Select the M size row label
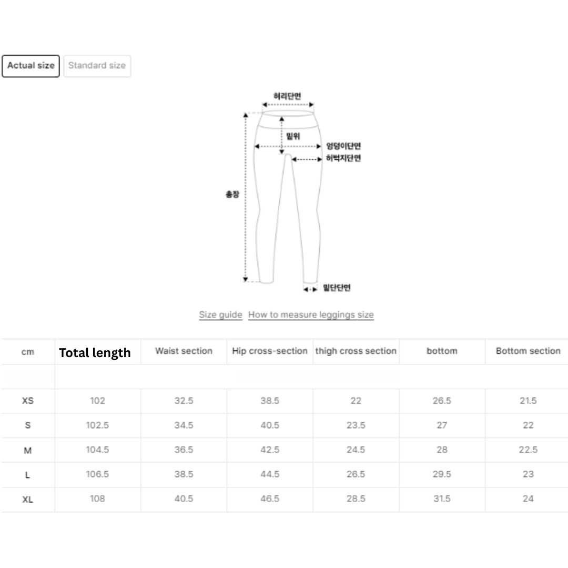This screenshot has height=568, width=568. [28, 450]
